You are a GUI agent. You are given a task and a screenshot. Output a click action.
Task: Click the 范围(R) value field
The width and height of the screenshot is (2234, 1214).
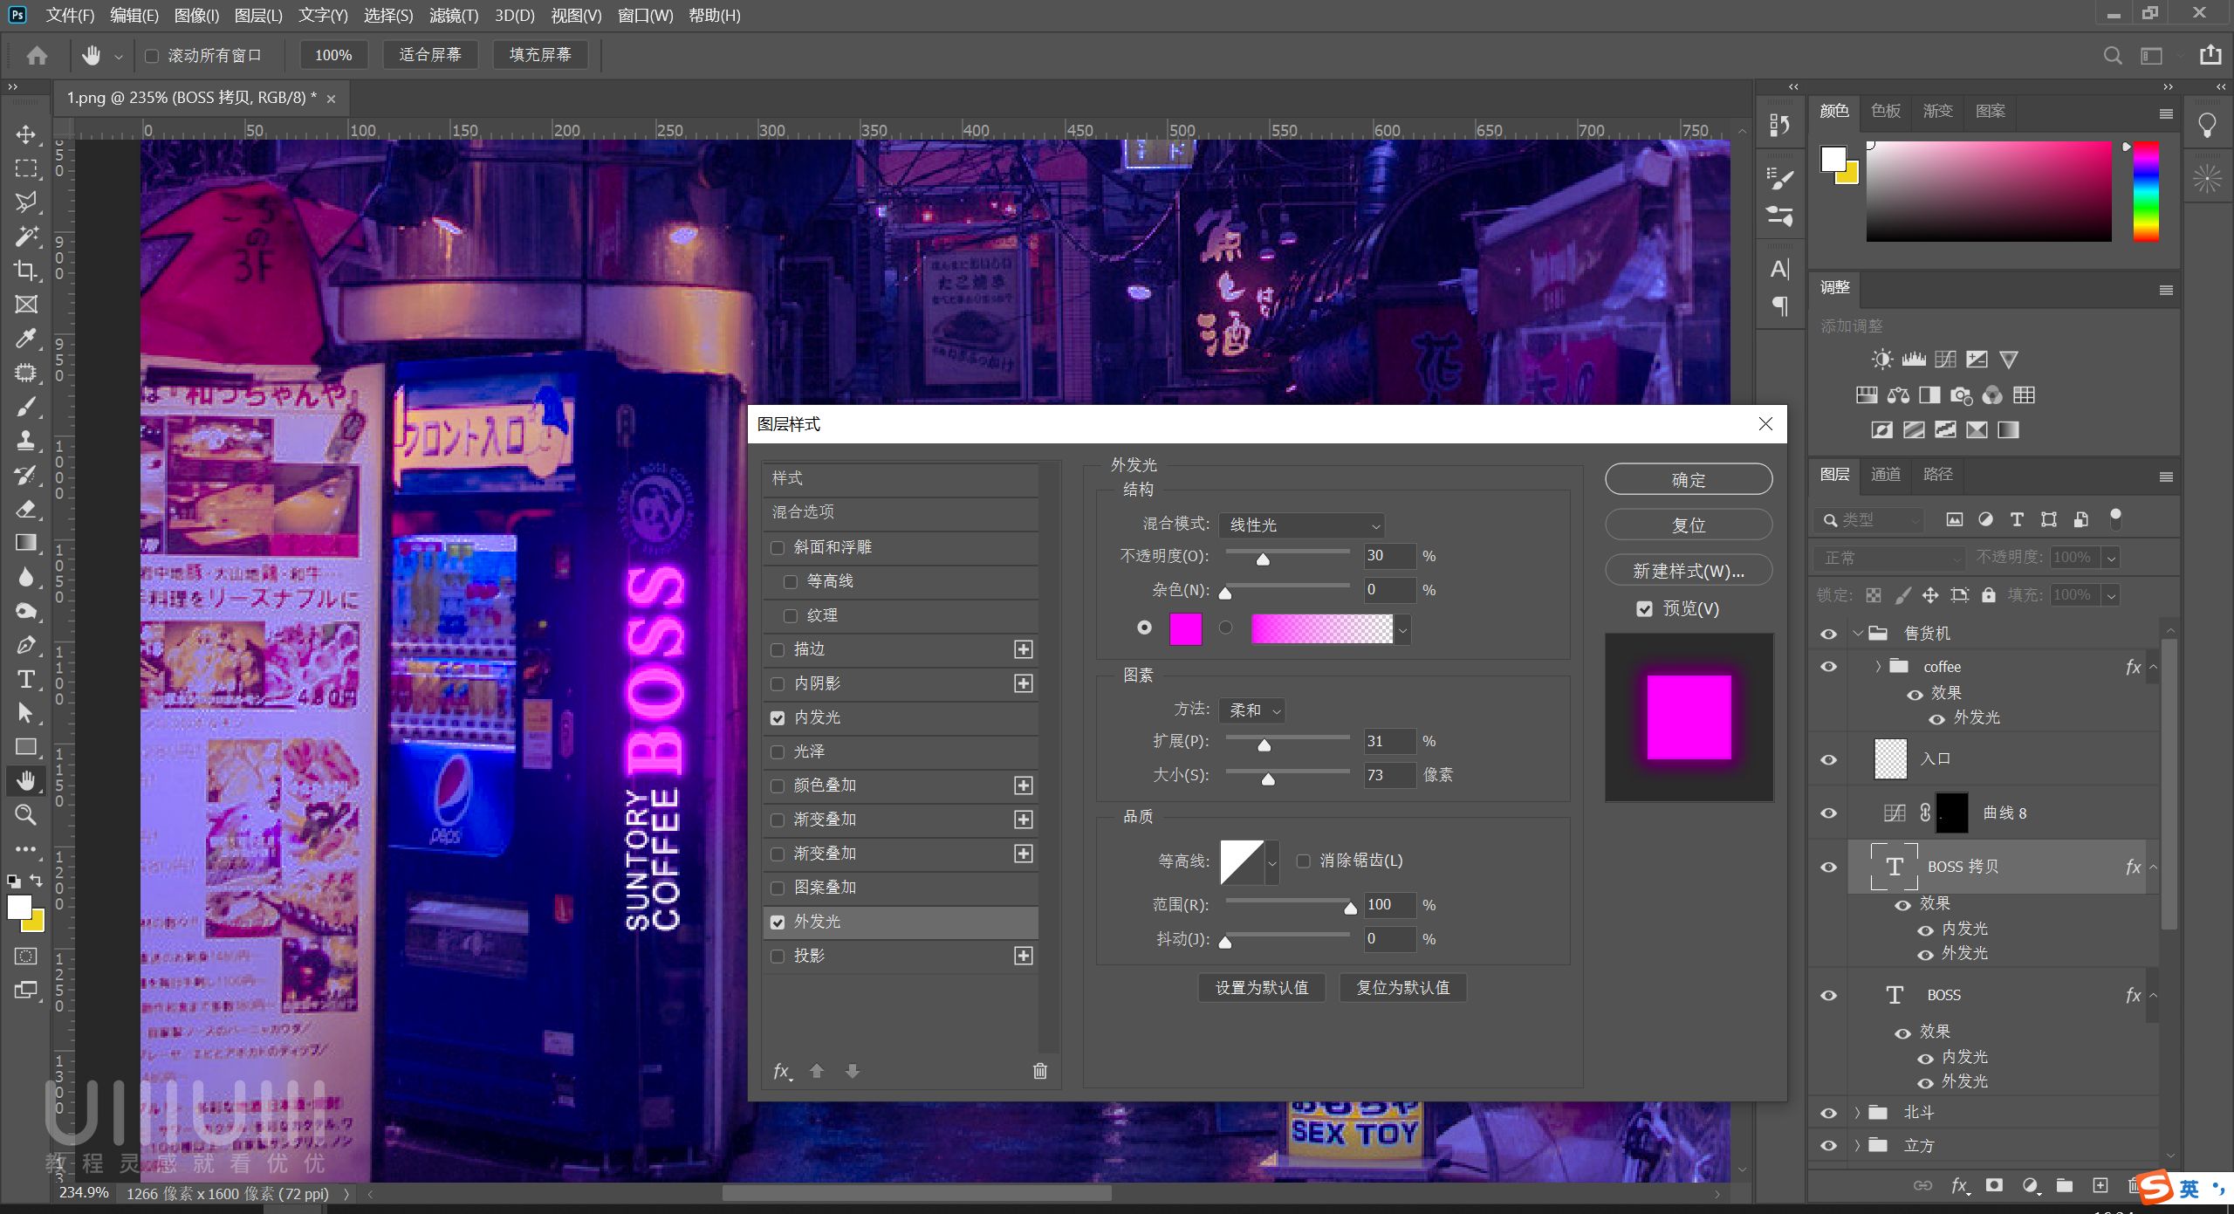click(1389, 905)
